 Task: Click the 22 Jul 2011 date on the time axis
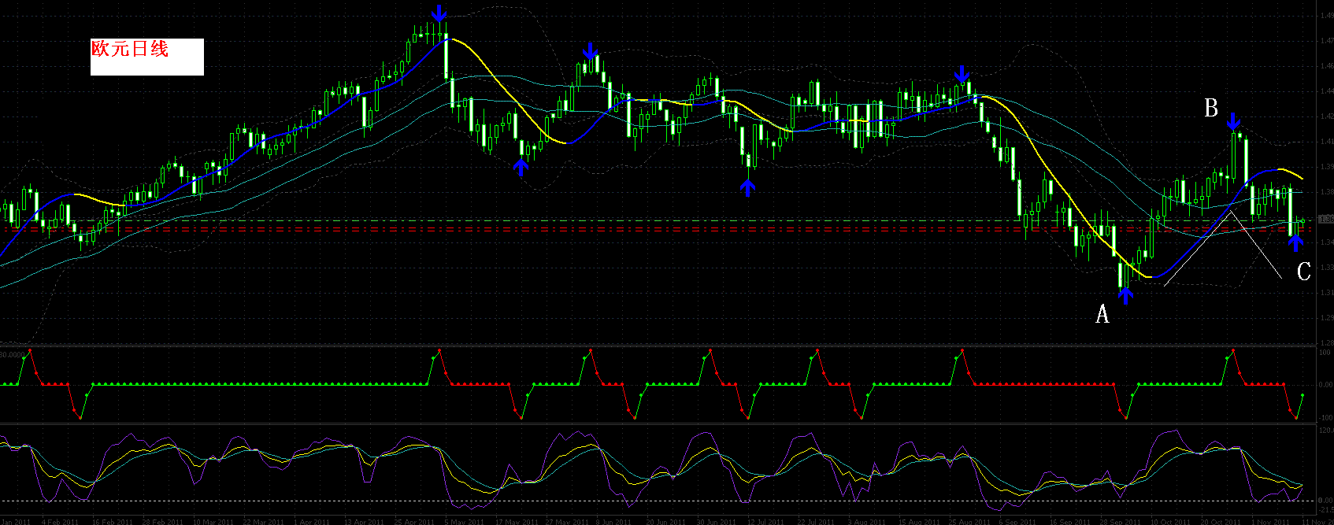(x=816, y=521)
